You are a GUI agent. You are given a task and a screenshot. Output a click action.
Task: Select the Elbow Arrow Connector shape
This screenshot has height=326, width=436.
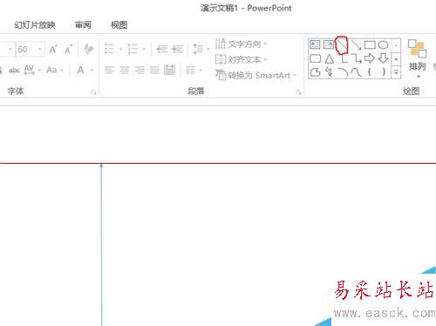tap(357, 58)
